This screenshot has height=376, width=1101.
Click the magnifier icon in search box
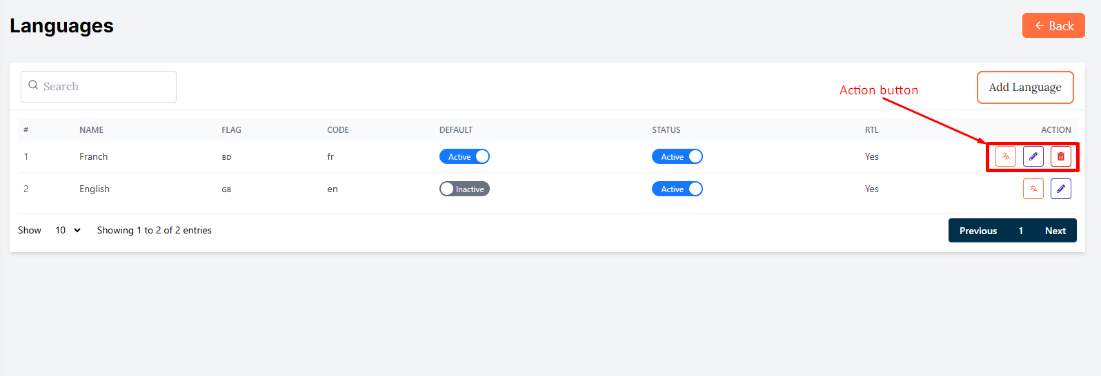33,85
